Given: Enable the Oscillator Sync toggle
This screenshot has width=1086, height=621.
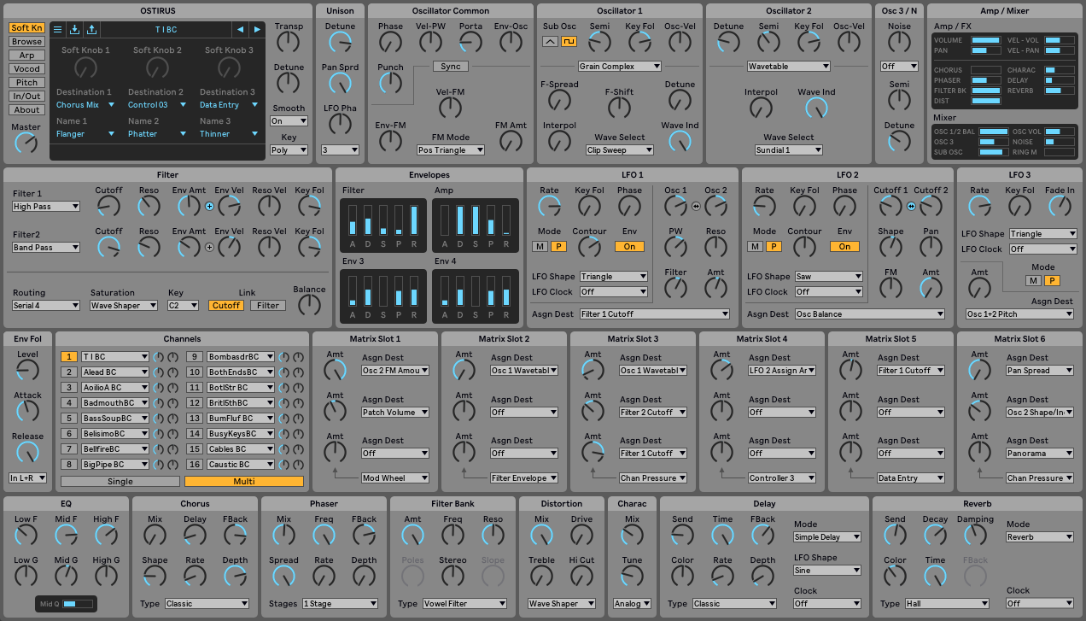Looking at the screenshot, I should (450, 67).
